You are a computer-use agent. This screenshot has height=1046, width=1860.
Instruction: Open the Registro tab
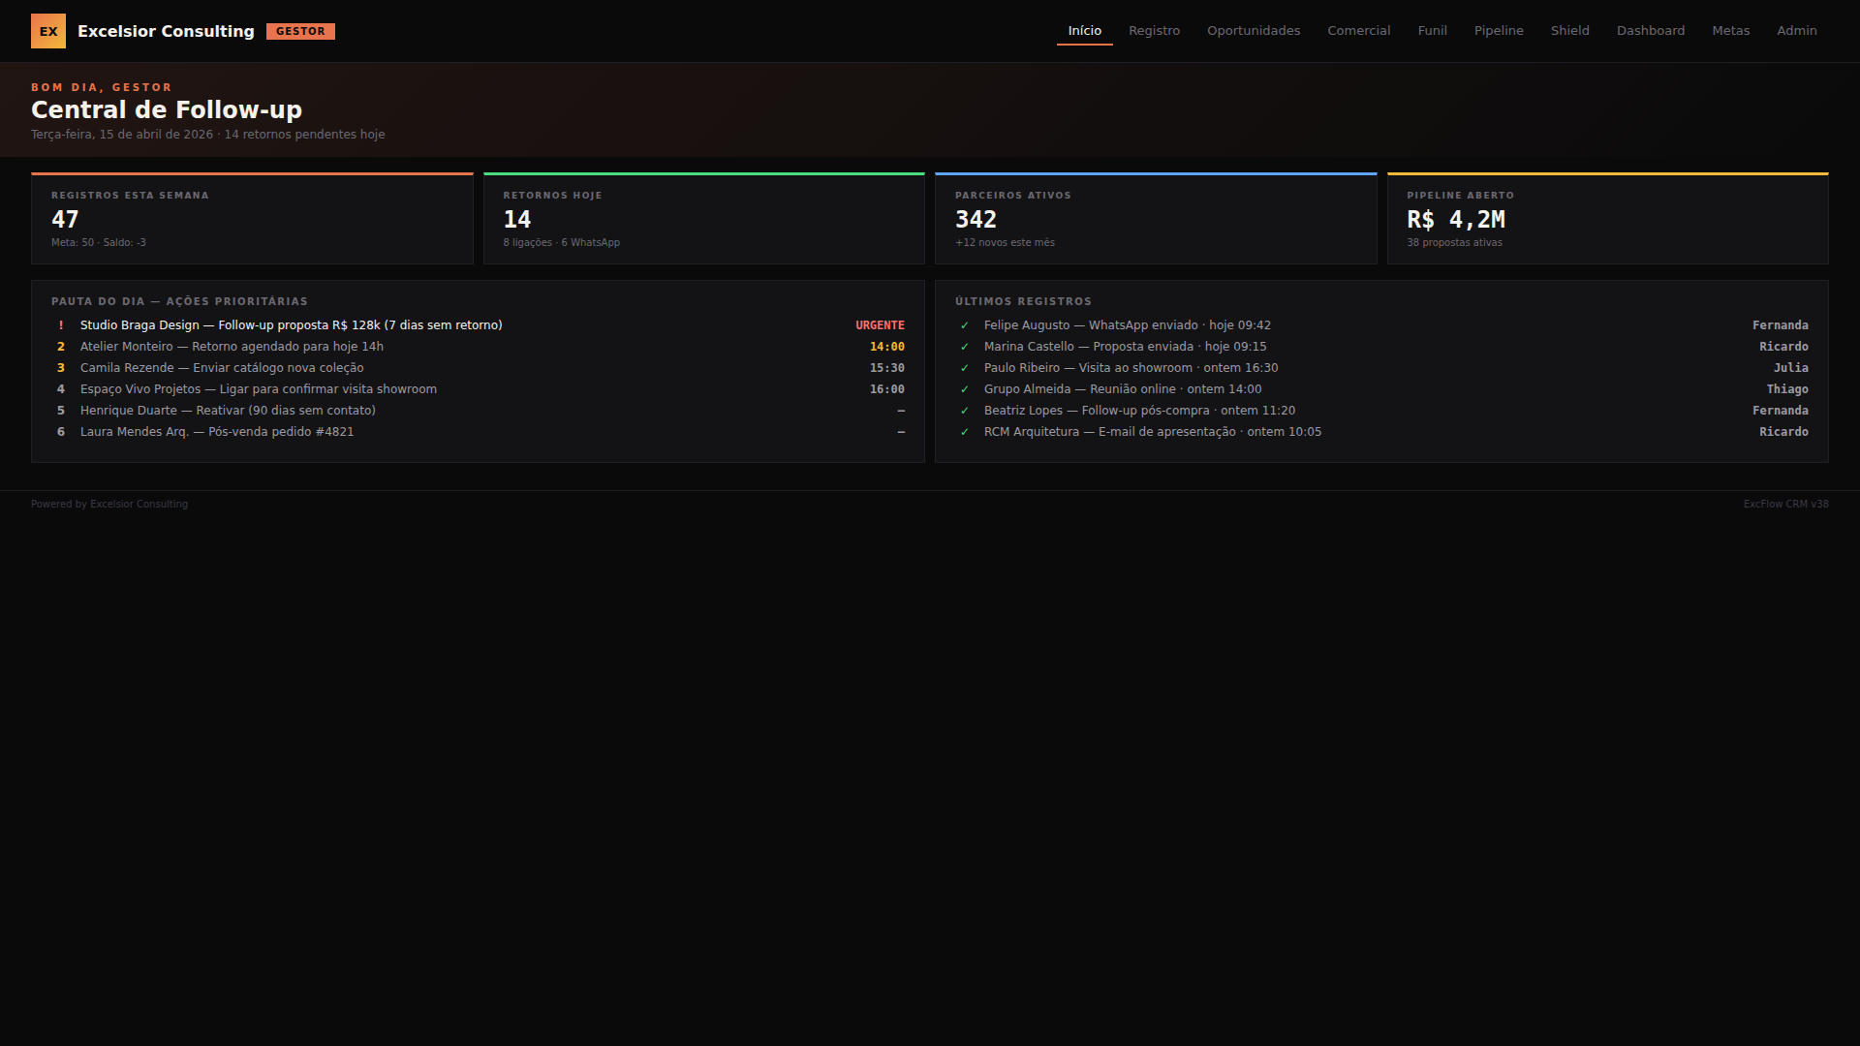[x=1154, y=31]
